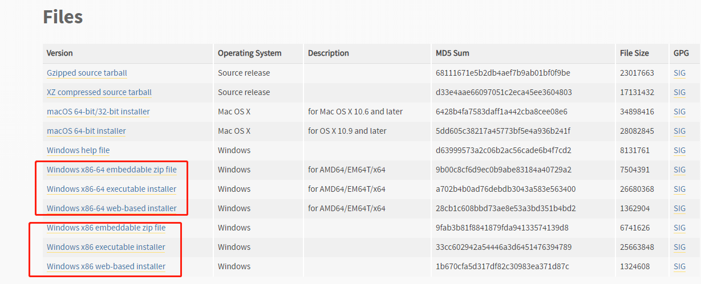The image size is (701, 284).
Task: Open SIG for x86-64 executable installer
Action: click(x=679, y=189)
